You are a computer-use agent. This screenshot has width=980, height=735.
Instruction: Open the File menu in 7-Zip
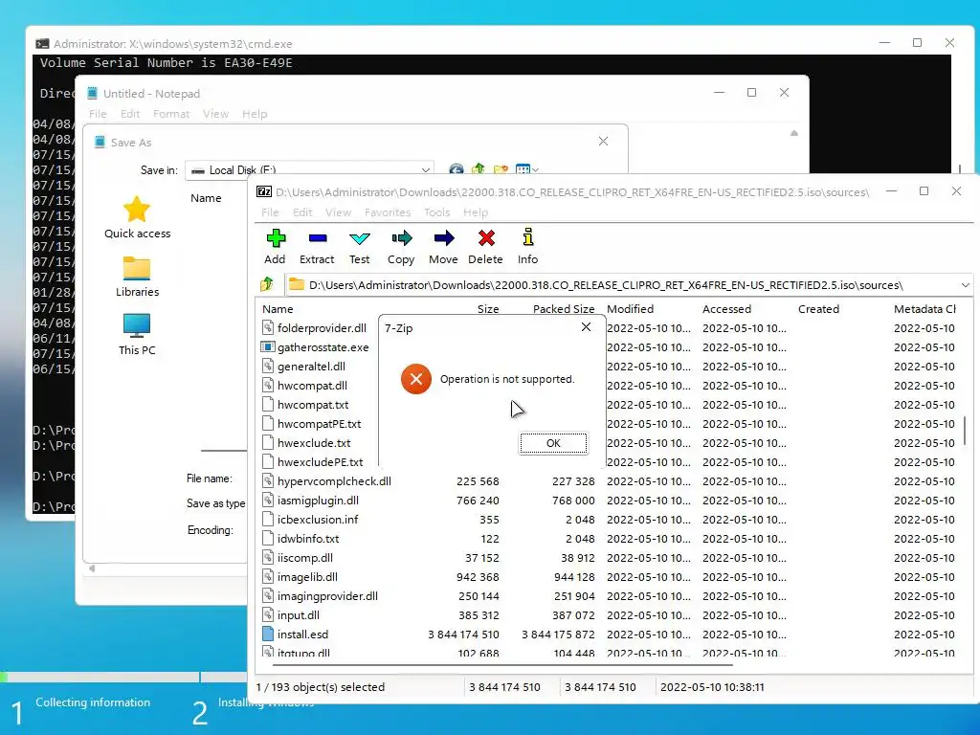[270, 212]
